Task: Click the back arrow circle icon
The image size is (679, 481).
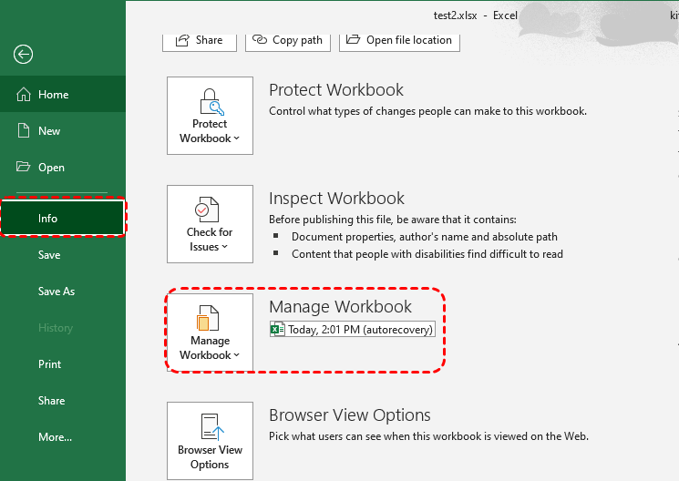Action: click(24, 55)
